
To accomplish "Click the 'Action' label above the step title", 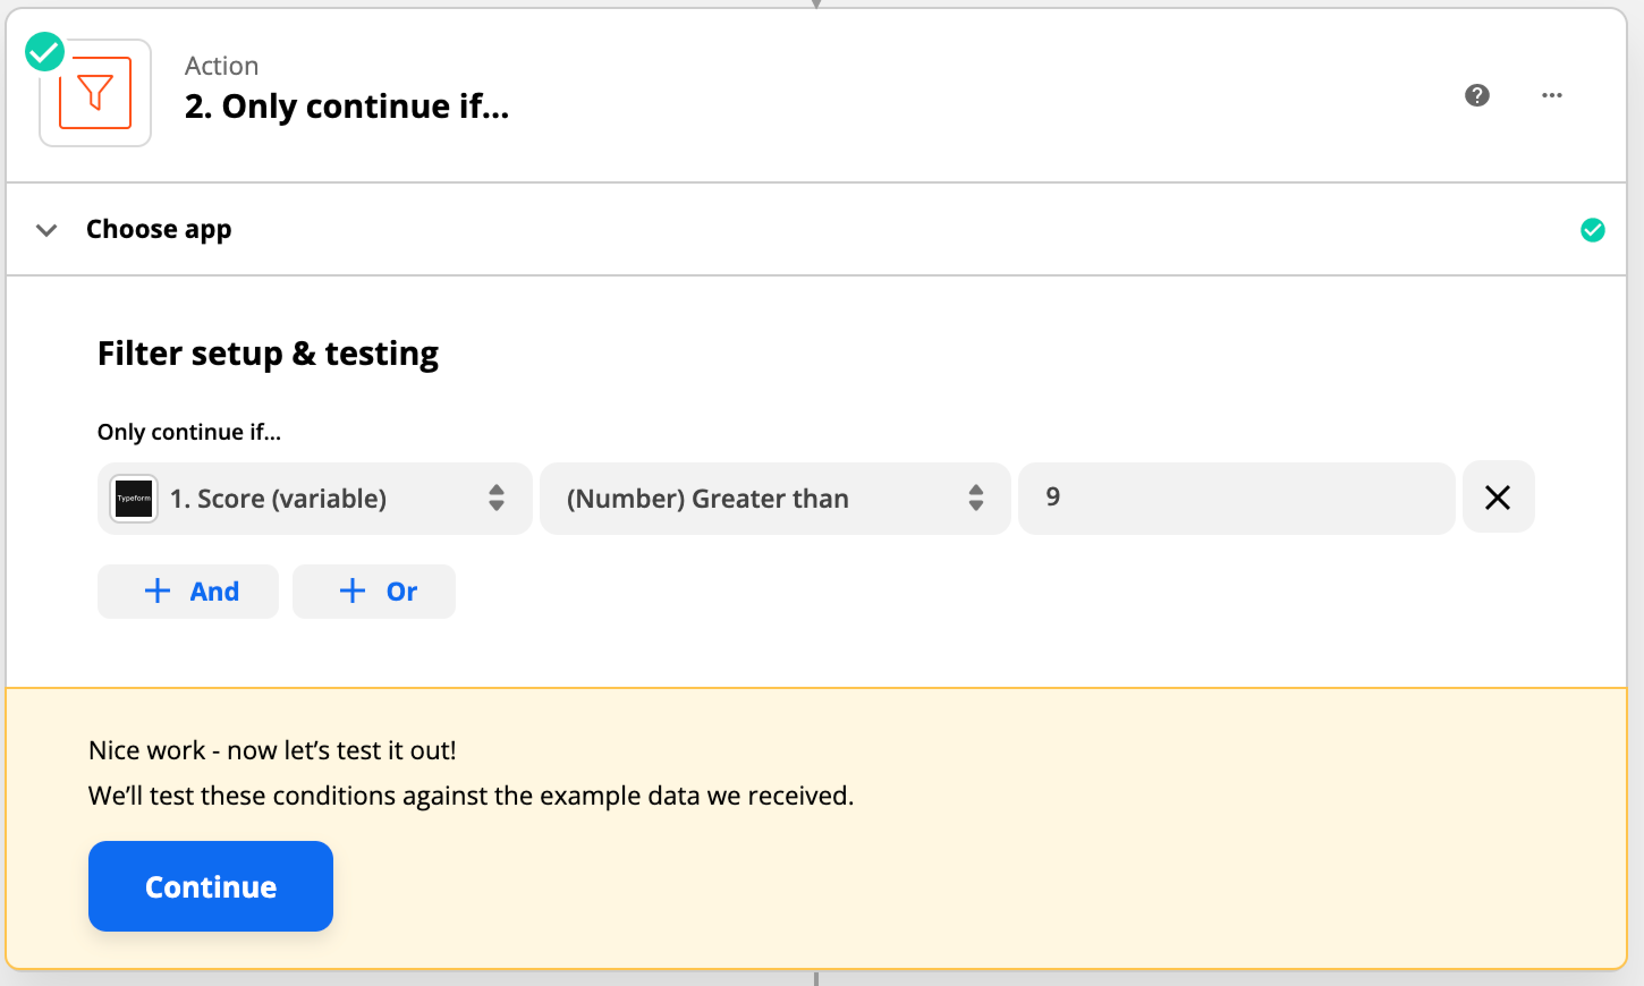I will (x=221, y=66).
